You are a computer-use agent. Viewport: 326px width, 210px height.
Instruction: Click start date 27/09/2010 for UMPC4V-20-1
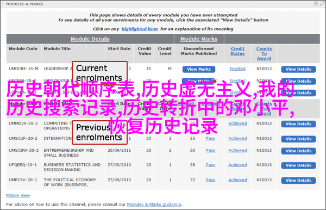[119, 180]
